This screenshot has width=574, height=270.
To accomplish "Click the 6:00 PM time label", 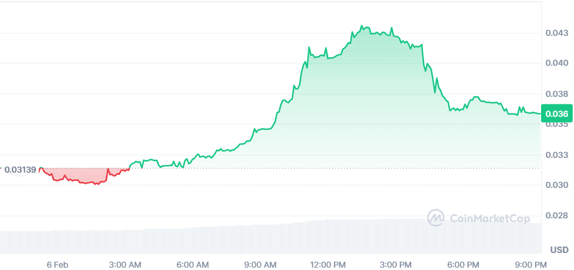I will tap(465, 264).
